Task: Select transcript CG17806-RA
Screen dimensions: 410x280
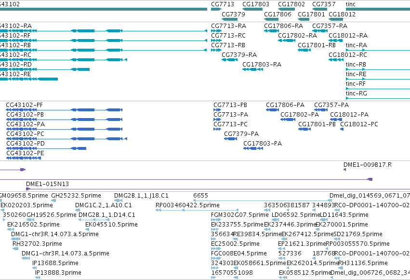Action: [271, 31]
